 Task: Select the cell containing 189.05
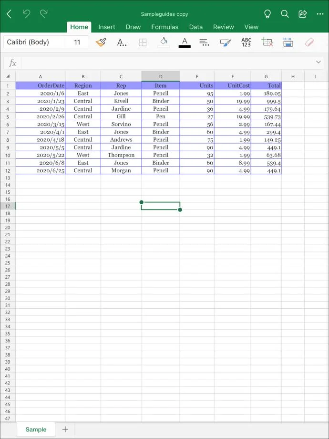[266, 94]
